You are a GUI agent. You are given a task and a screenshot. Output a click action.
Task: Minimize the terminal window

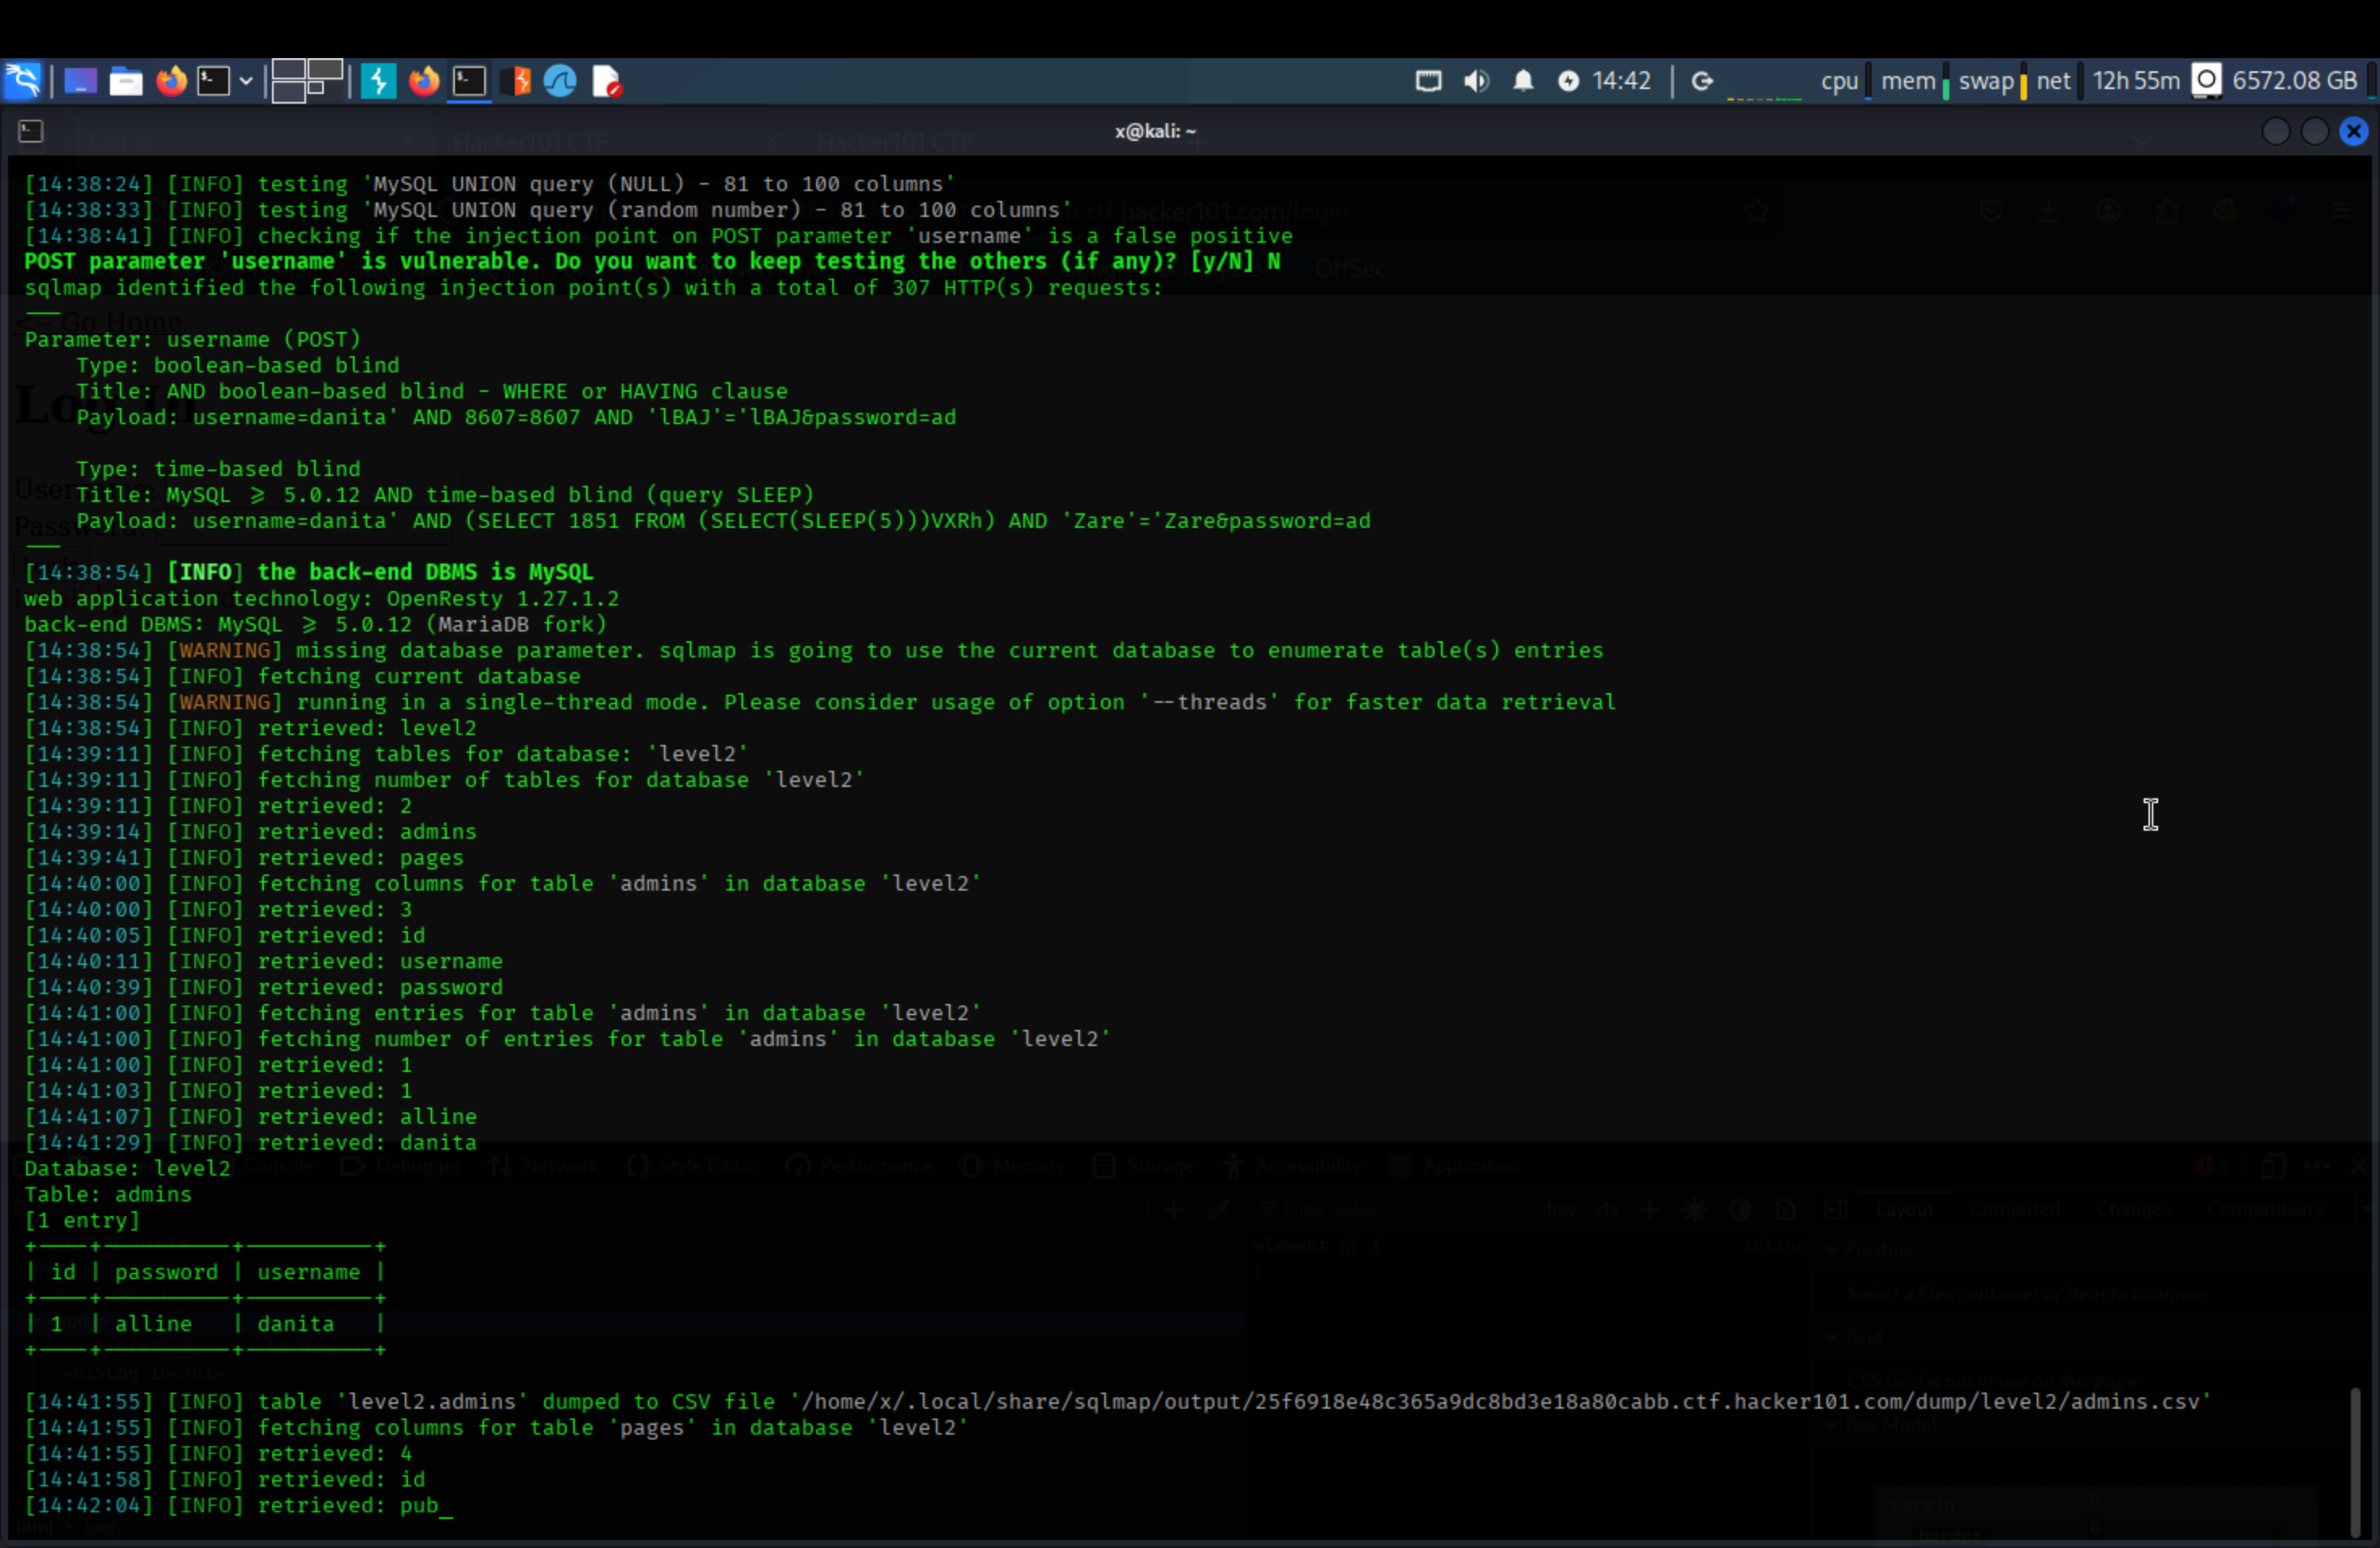[2276, 131]
